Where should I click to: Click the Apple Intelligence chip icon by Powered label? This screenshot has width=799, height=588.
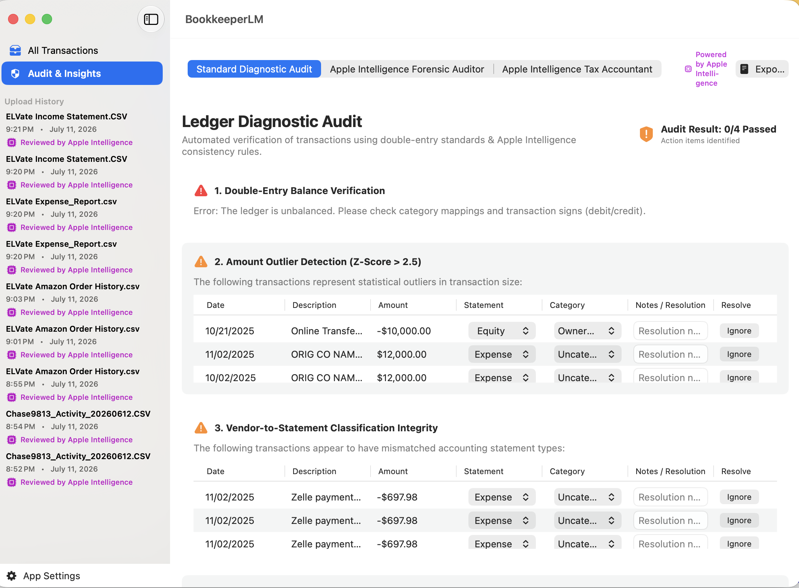(688, 69)
